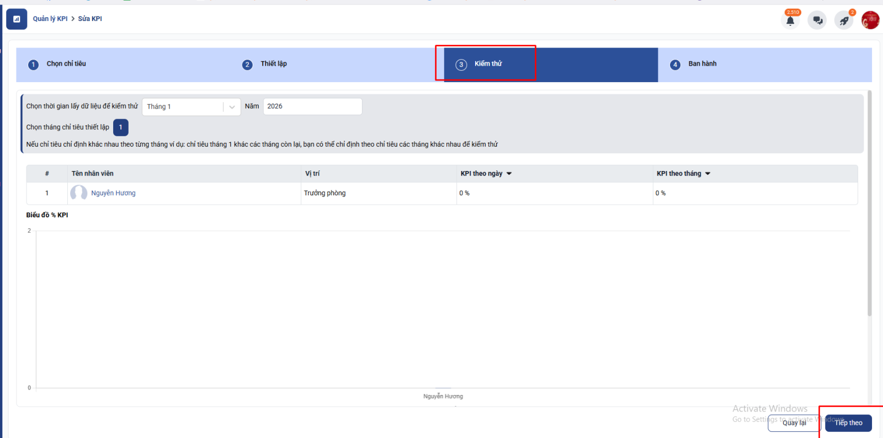This screenshot has width=883, height=438.
Task: Sort by KPI theo ngày arrow
Action: tap(509, 174)
